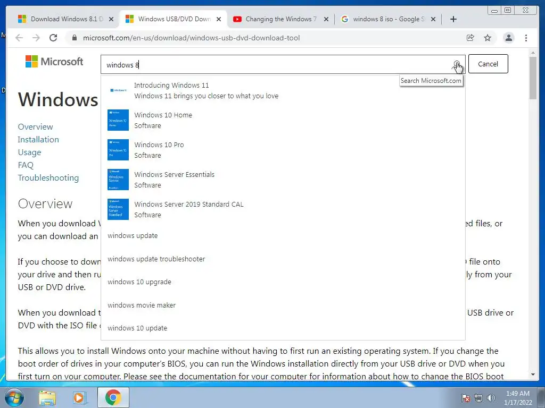
Task: Click the page vertical scrollbar thumb
Action: click(533, 78)
